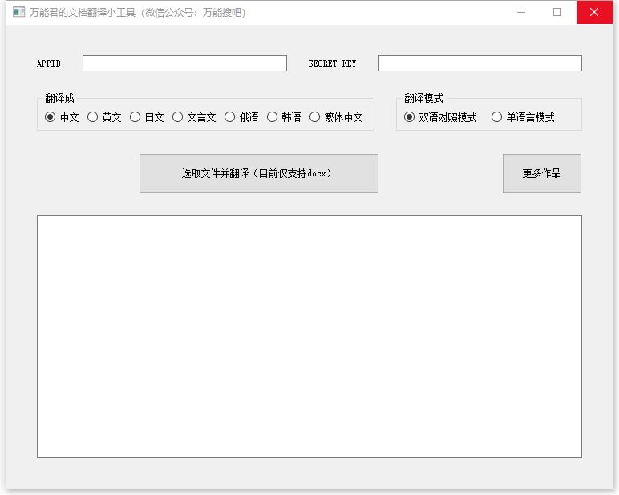Click the APPID input field
Image resolution: width=619 pixels, height=495 pixels.
[184, 63]
